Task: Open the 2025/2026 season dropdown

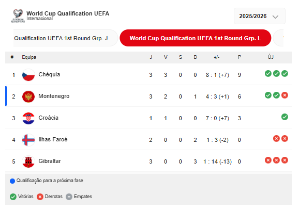Action: tap(260, 16)
